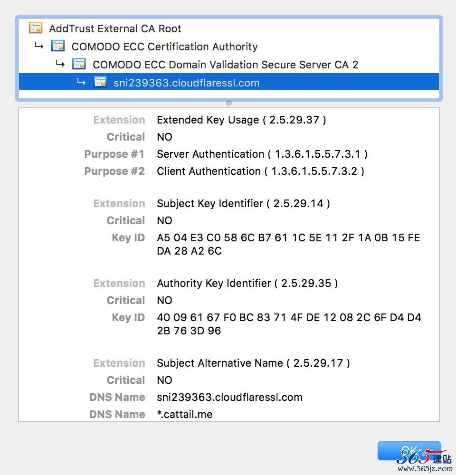The height and width of the screenshot is (475, 456).
Task: Click the DNS Name value "*.cattail.me"
Action: coord(185,414)
